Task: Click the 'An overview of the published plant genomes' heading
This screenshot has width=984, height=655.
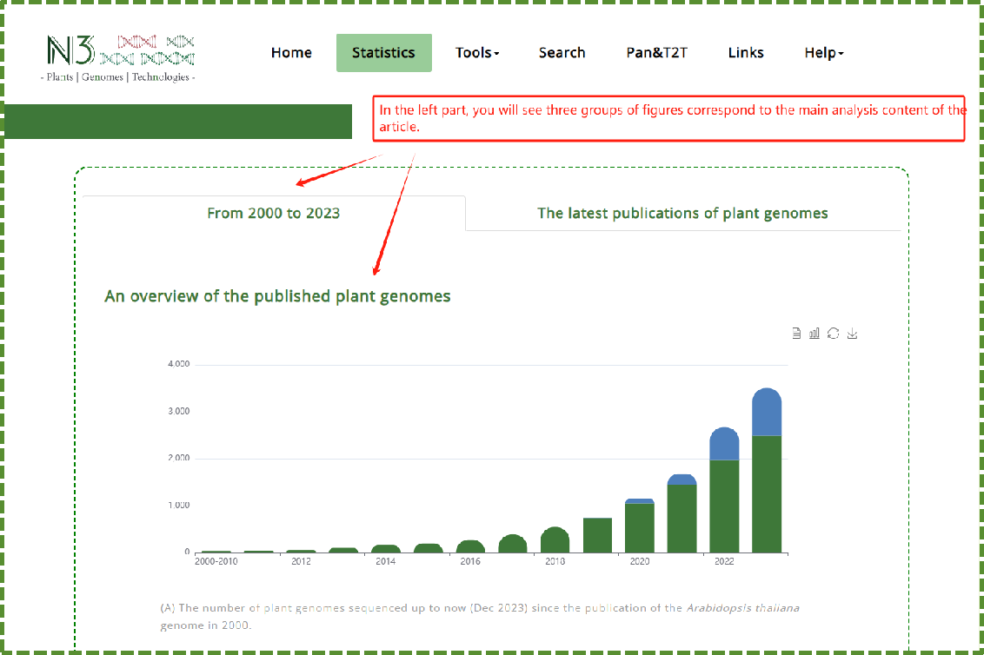Action: point(277,296)
